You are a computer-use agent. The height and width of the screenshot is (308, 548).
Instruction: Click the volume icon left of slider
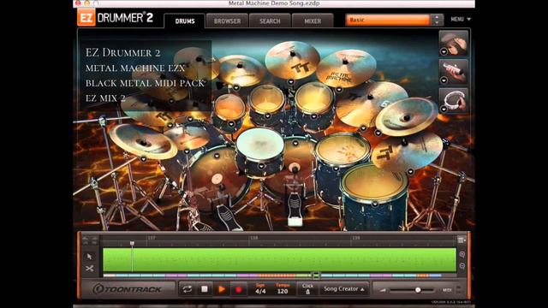[383, 290]
